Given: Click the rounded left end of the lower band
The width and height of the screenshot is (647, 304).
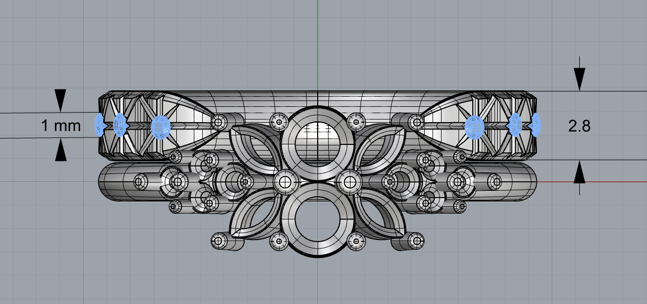Looking at the screenshot, I should point(107,182).
